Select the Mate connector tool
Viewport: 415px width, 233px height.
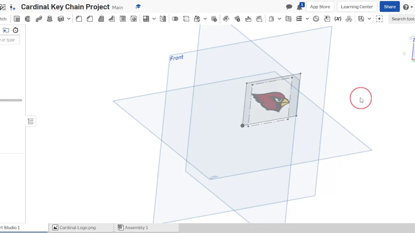[316, 19]
